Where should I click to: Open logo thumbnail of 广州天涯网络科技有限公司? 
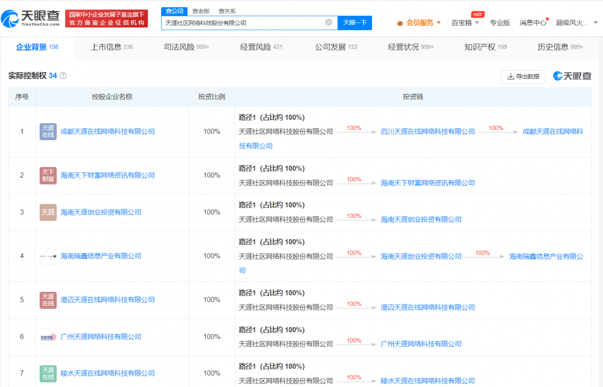click(x=48, y=336)
